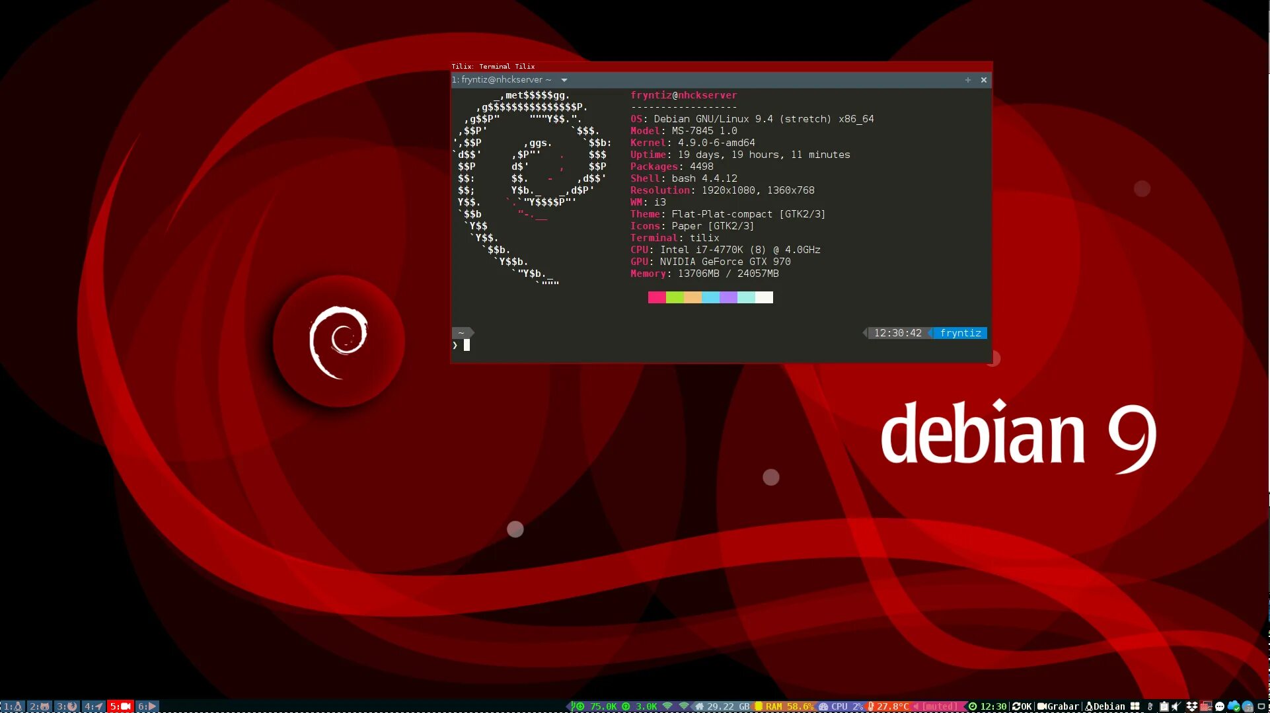Click the home directory tilde prompt segment
The width and height of the screenshot is (1270, 713).
(x=461, y=333)
